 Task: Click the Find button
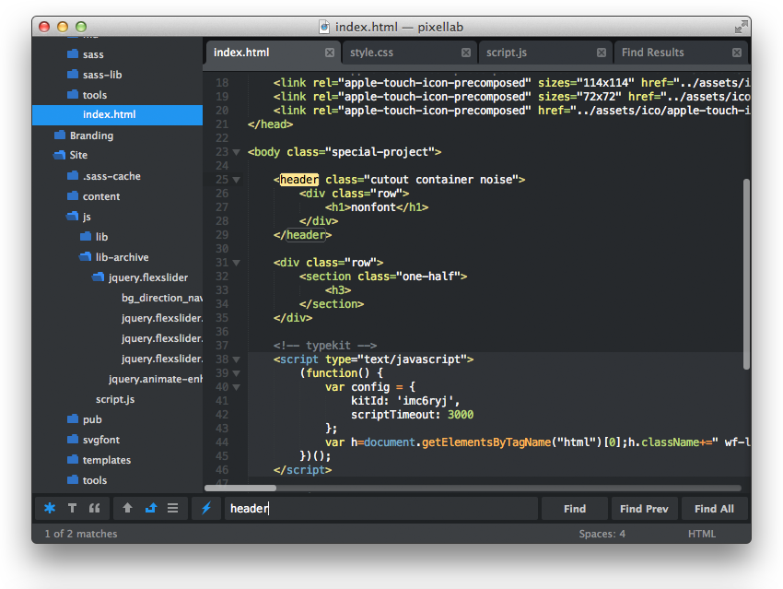(574, 509)
